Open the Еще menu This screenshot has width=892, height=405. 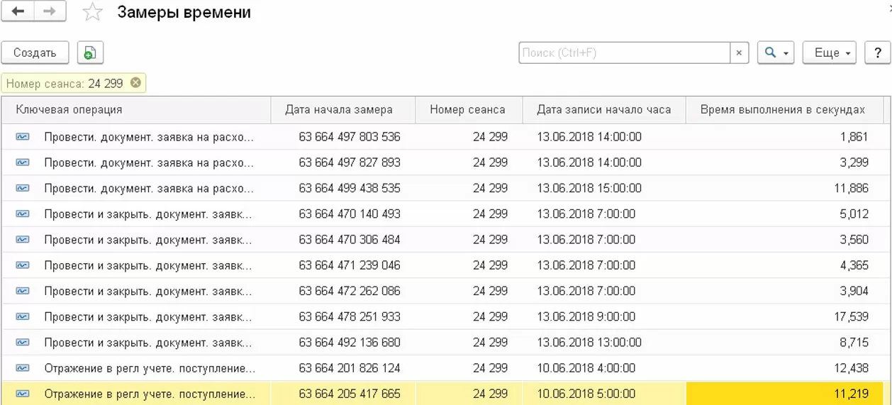pos(830,52)
